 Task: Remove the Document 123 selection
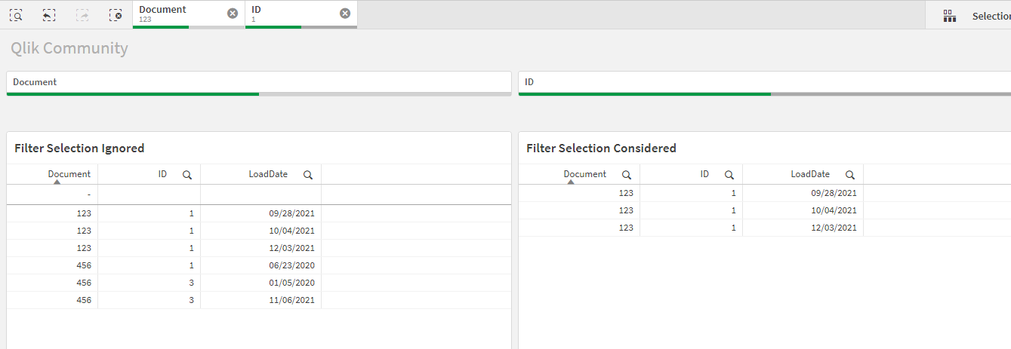[x=233, y=13]
